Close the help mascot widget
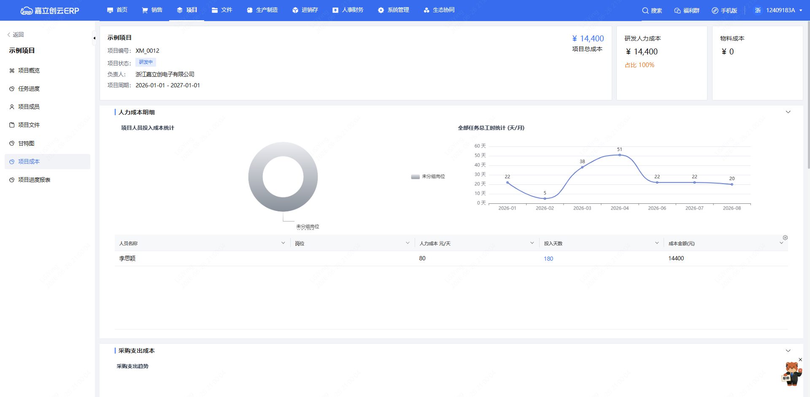This screenshot has width=810, height=397. point(800,360)
